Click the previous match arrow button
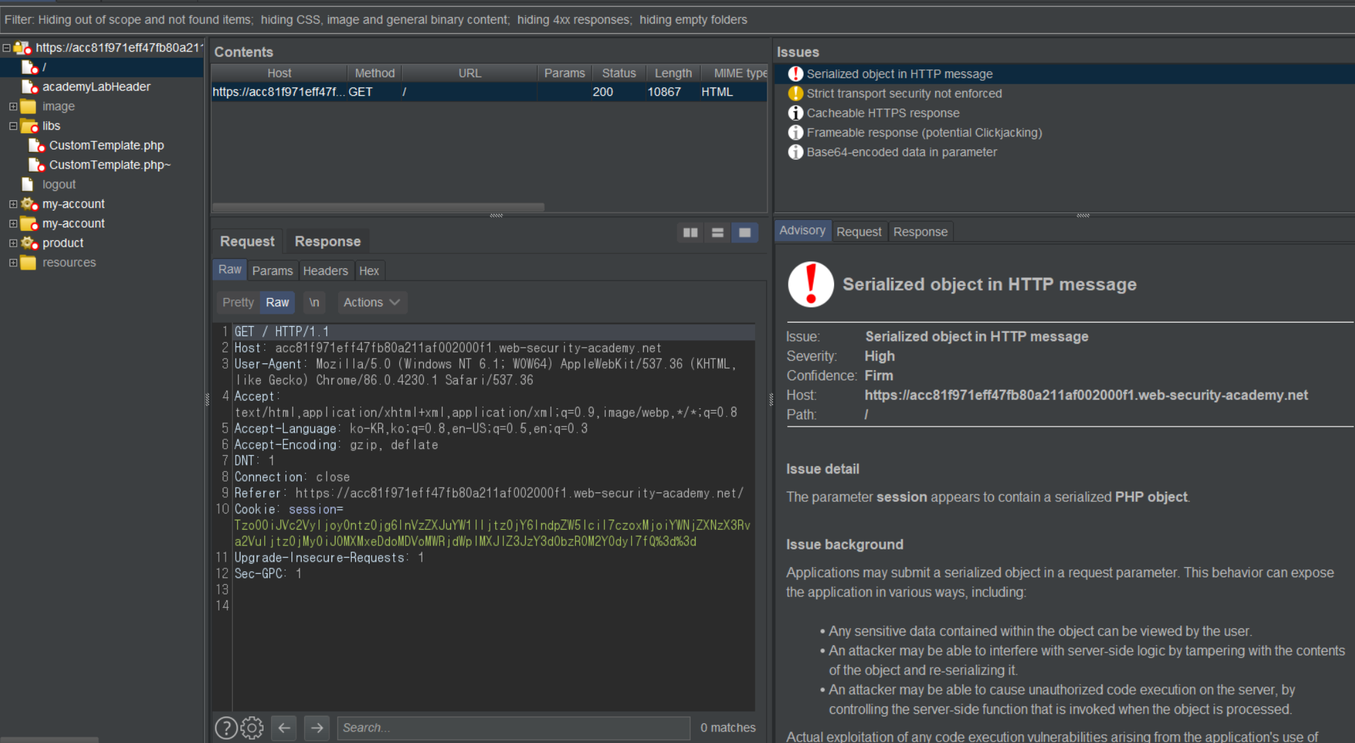This screenshot has height=743, width=1355. tap(284, 727)
